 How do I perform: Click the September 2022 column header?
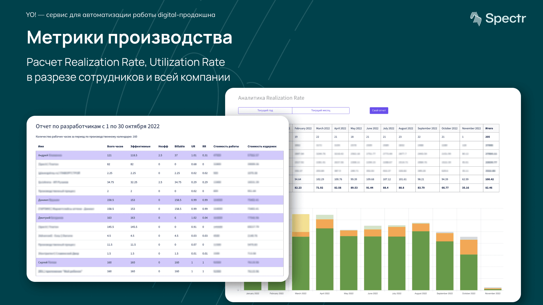tap(427, 128)
